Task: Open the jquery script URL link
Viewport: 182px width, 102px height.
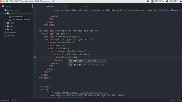Action: pyautogui.click(x=80, y=93)
